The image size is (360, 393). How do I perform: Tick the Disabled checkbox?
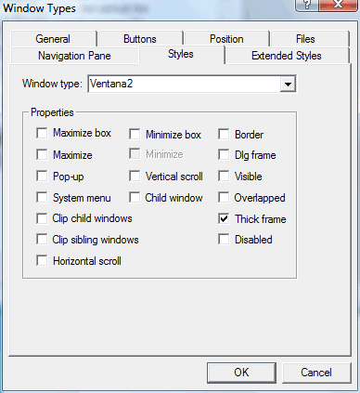pos(224,240)
